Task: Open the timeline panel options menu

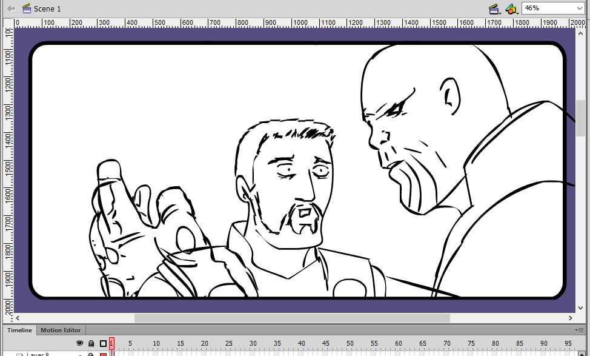Action: pos(579,330)
